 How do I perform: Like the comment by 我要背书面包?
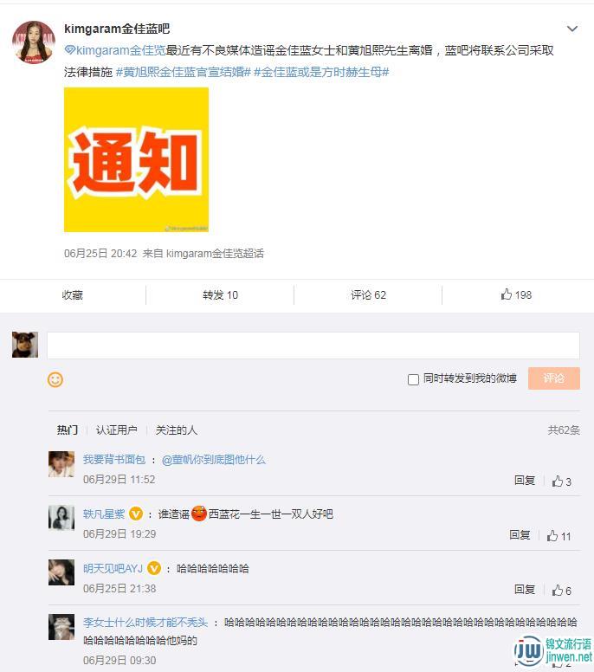[x=561, y=481]
